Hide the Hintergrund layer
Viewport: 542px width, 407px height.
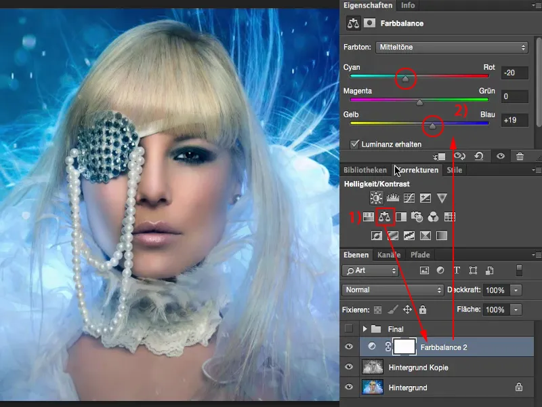point(349,387)
